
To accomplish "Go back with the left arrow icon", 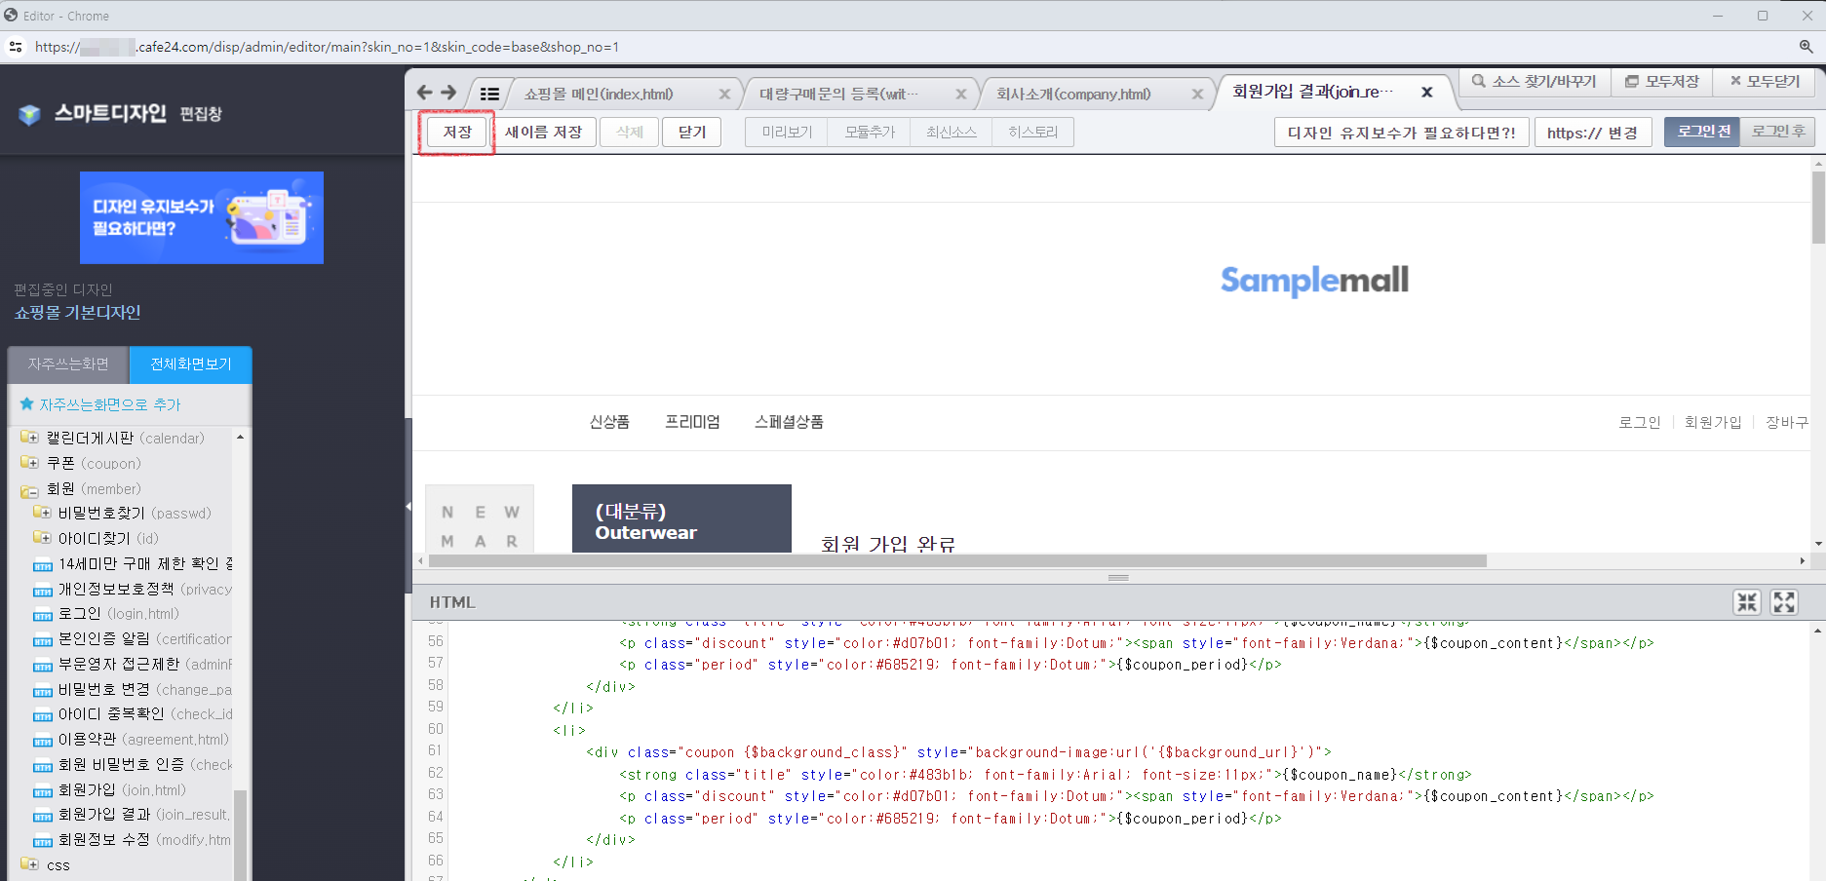I will point(424,93).
